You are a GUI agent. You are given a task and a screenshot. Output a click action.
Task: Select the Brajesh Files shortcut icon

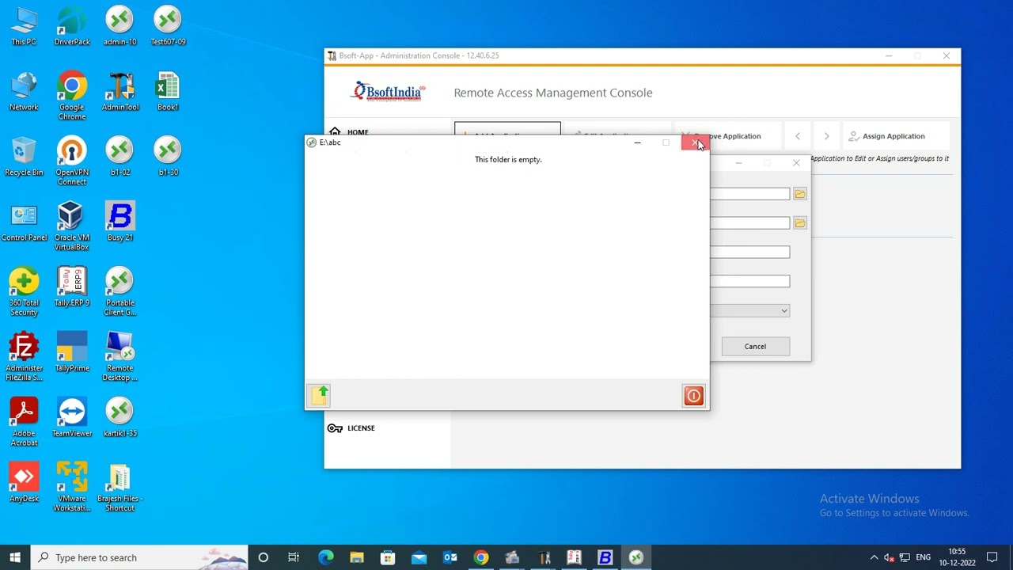120,488
